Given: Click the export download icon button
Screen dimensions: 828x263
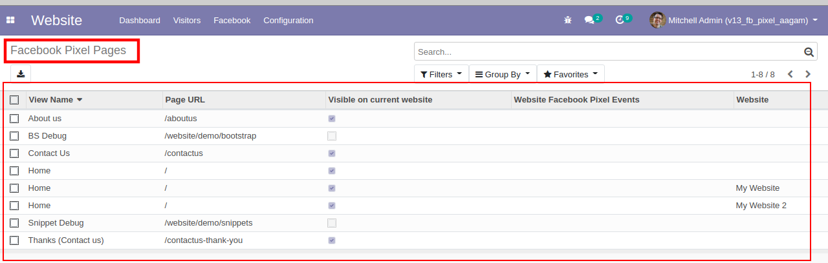Looking at the screenshot, I should coord(21,73).
